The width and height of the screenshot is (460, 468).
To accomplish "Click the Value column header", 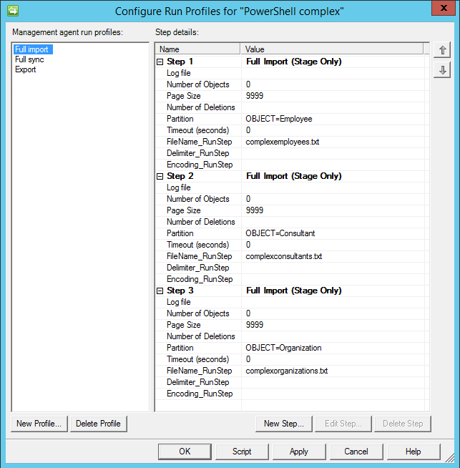I will [x=332, y=49].
